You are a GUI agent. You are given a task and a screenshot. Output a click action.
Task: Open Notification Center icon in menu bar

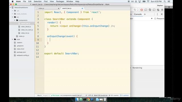(x=169, y=1)
